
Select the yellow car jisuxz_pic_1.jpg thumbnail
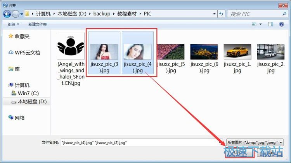click(237, 51)
